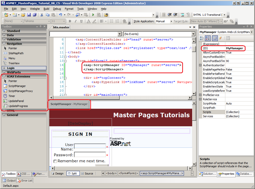Click the Undo arrow icon

click(x=60, y=15)
